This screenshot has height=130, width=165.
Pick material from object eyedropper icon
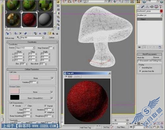point(18,38)
